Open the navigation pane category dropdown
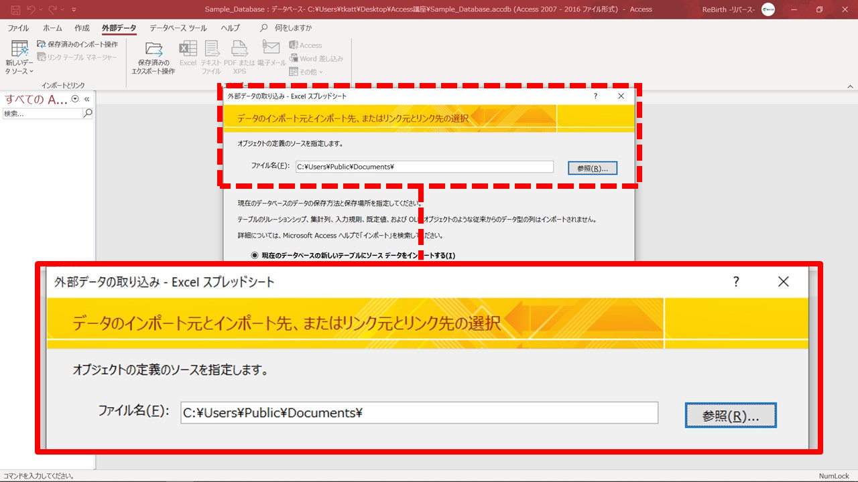Image resolution: width=858 pixels, height=482 pixels. pos(75,99)
